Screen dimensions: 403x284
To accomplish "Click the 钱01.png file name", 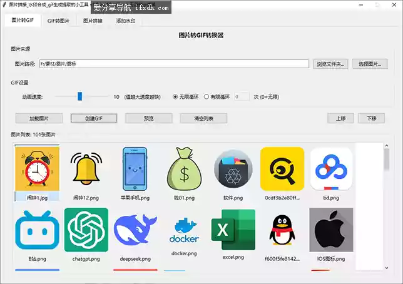I will coord(184,198).
